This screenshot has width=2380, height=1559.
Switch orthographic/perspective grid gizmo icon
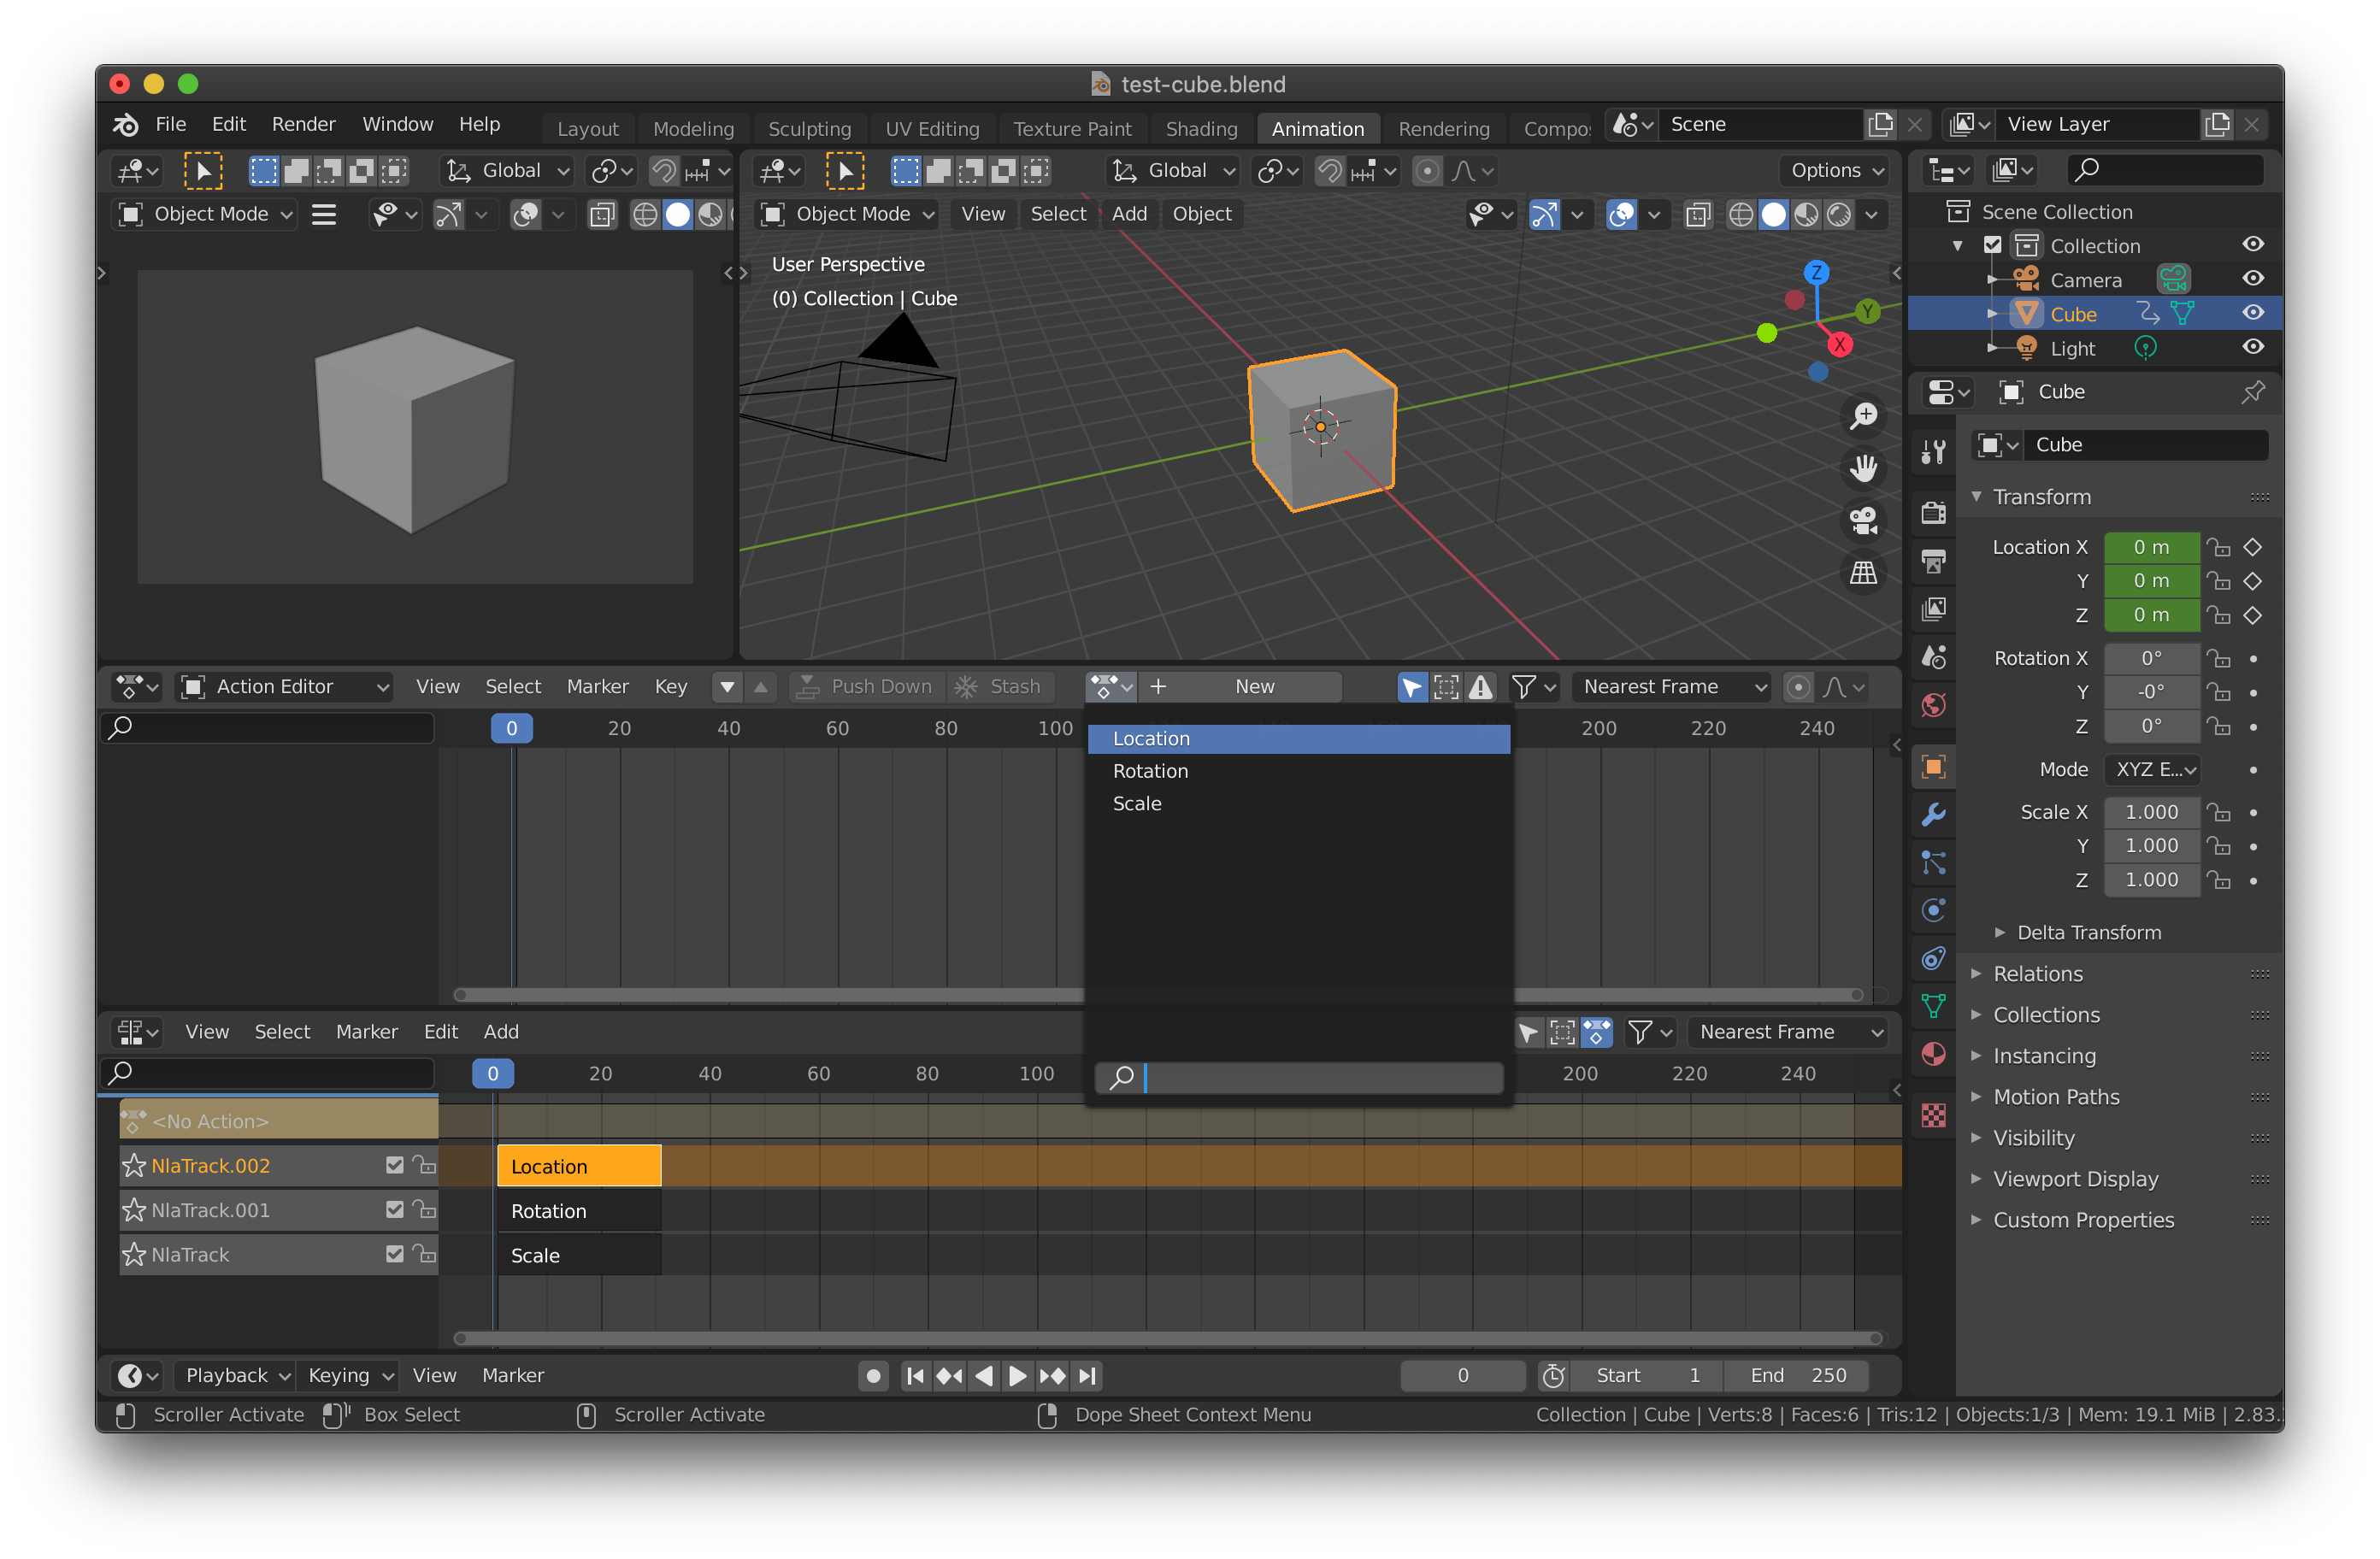[1863, 573]
